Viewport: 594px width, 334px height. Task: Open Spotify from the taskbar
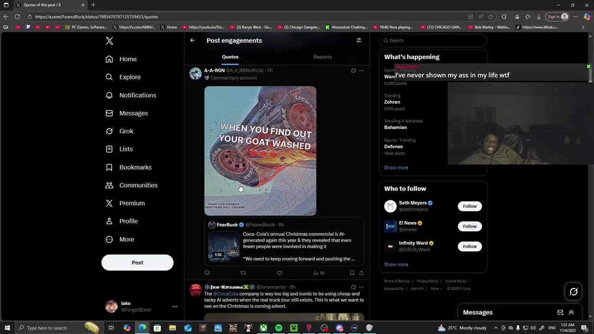(x=278, y=328)
